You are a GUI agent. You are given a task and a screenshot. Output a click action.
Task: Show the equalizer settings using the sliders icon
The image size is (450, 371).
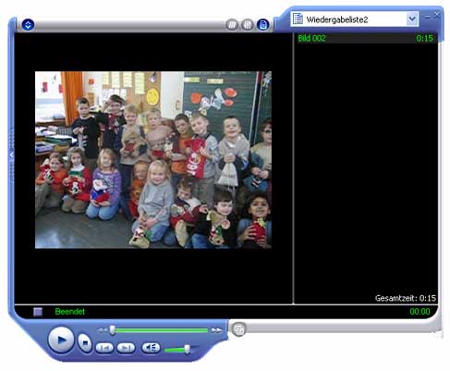(x=247, y=25)
